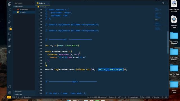The width and height of the screenshot is (180, 101).
Task: Open the Docker view in activity bar
Action: tap(10, 46)
